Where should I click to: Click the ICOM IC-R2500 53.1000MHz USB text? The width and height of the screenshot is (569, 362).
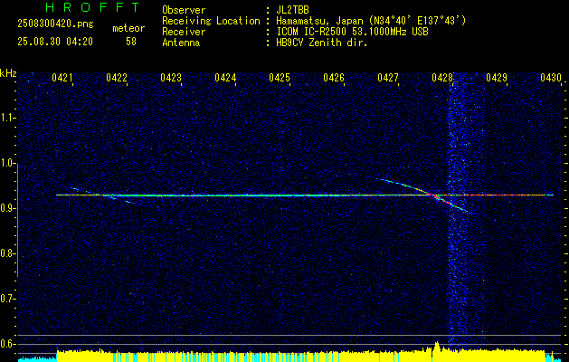coord(352,32)
